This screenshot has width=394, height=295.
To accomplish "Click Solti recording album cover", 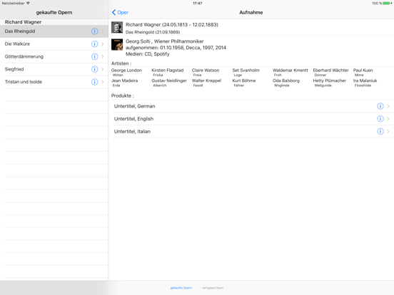I will click(117, 44).
